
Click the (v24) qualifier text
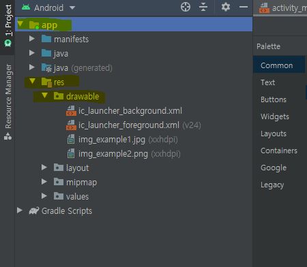[x=192, y=125]
